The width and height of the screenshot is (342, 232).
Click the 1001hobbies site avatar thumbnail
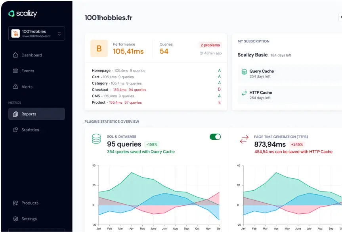click(15, 33)
